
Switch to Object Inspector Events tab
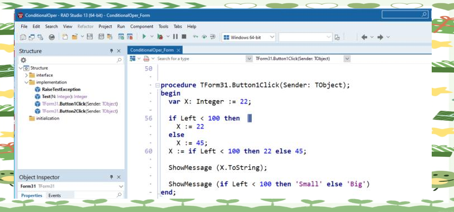pos(55,195)
